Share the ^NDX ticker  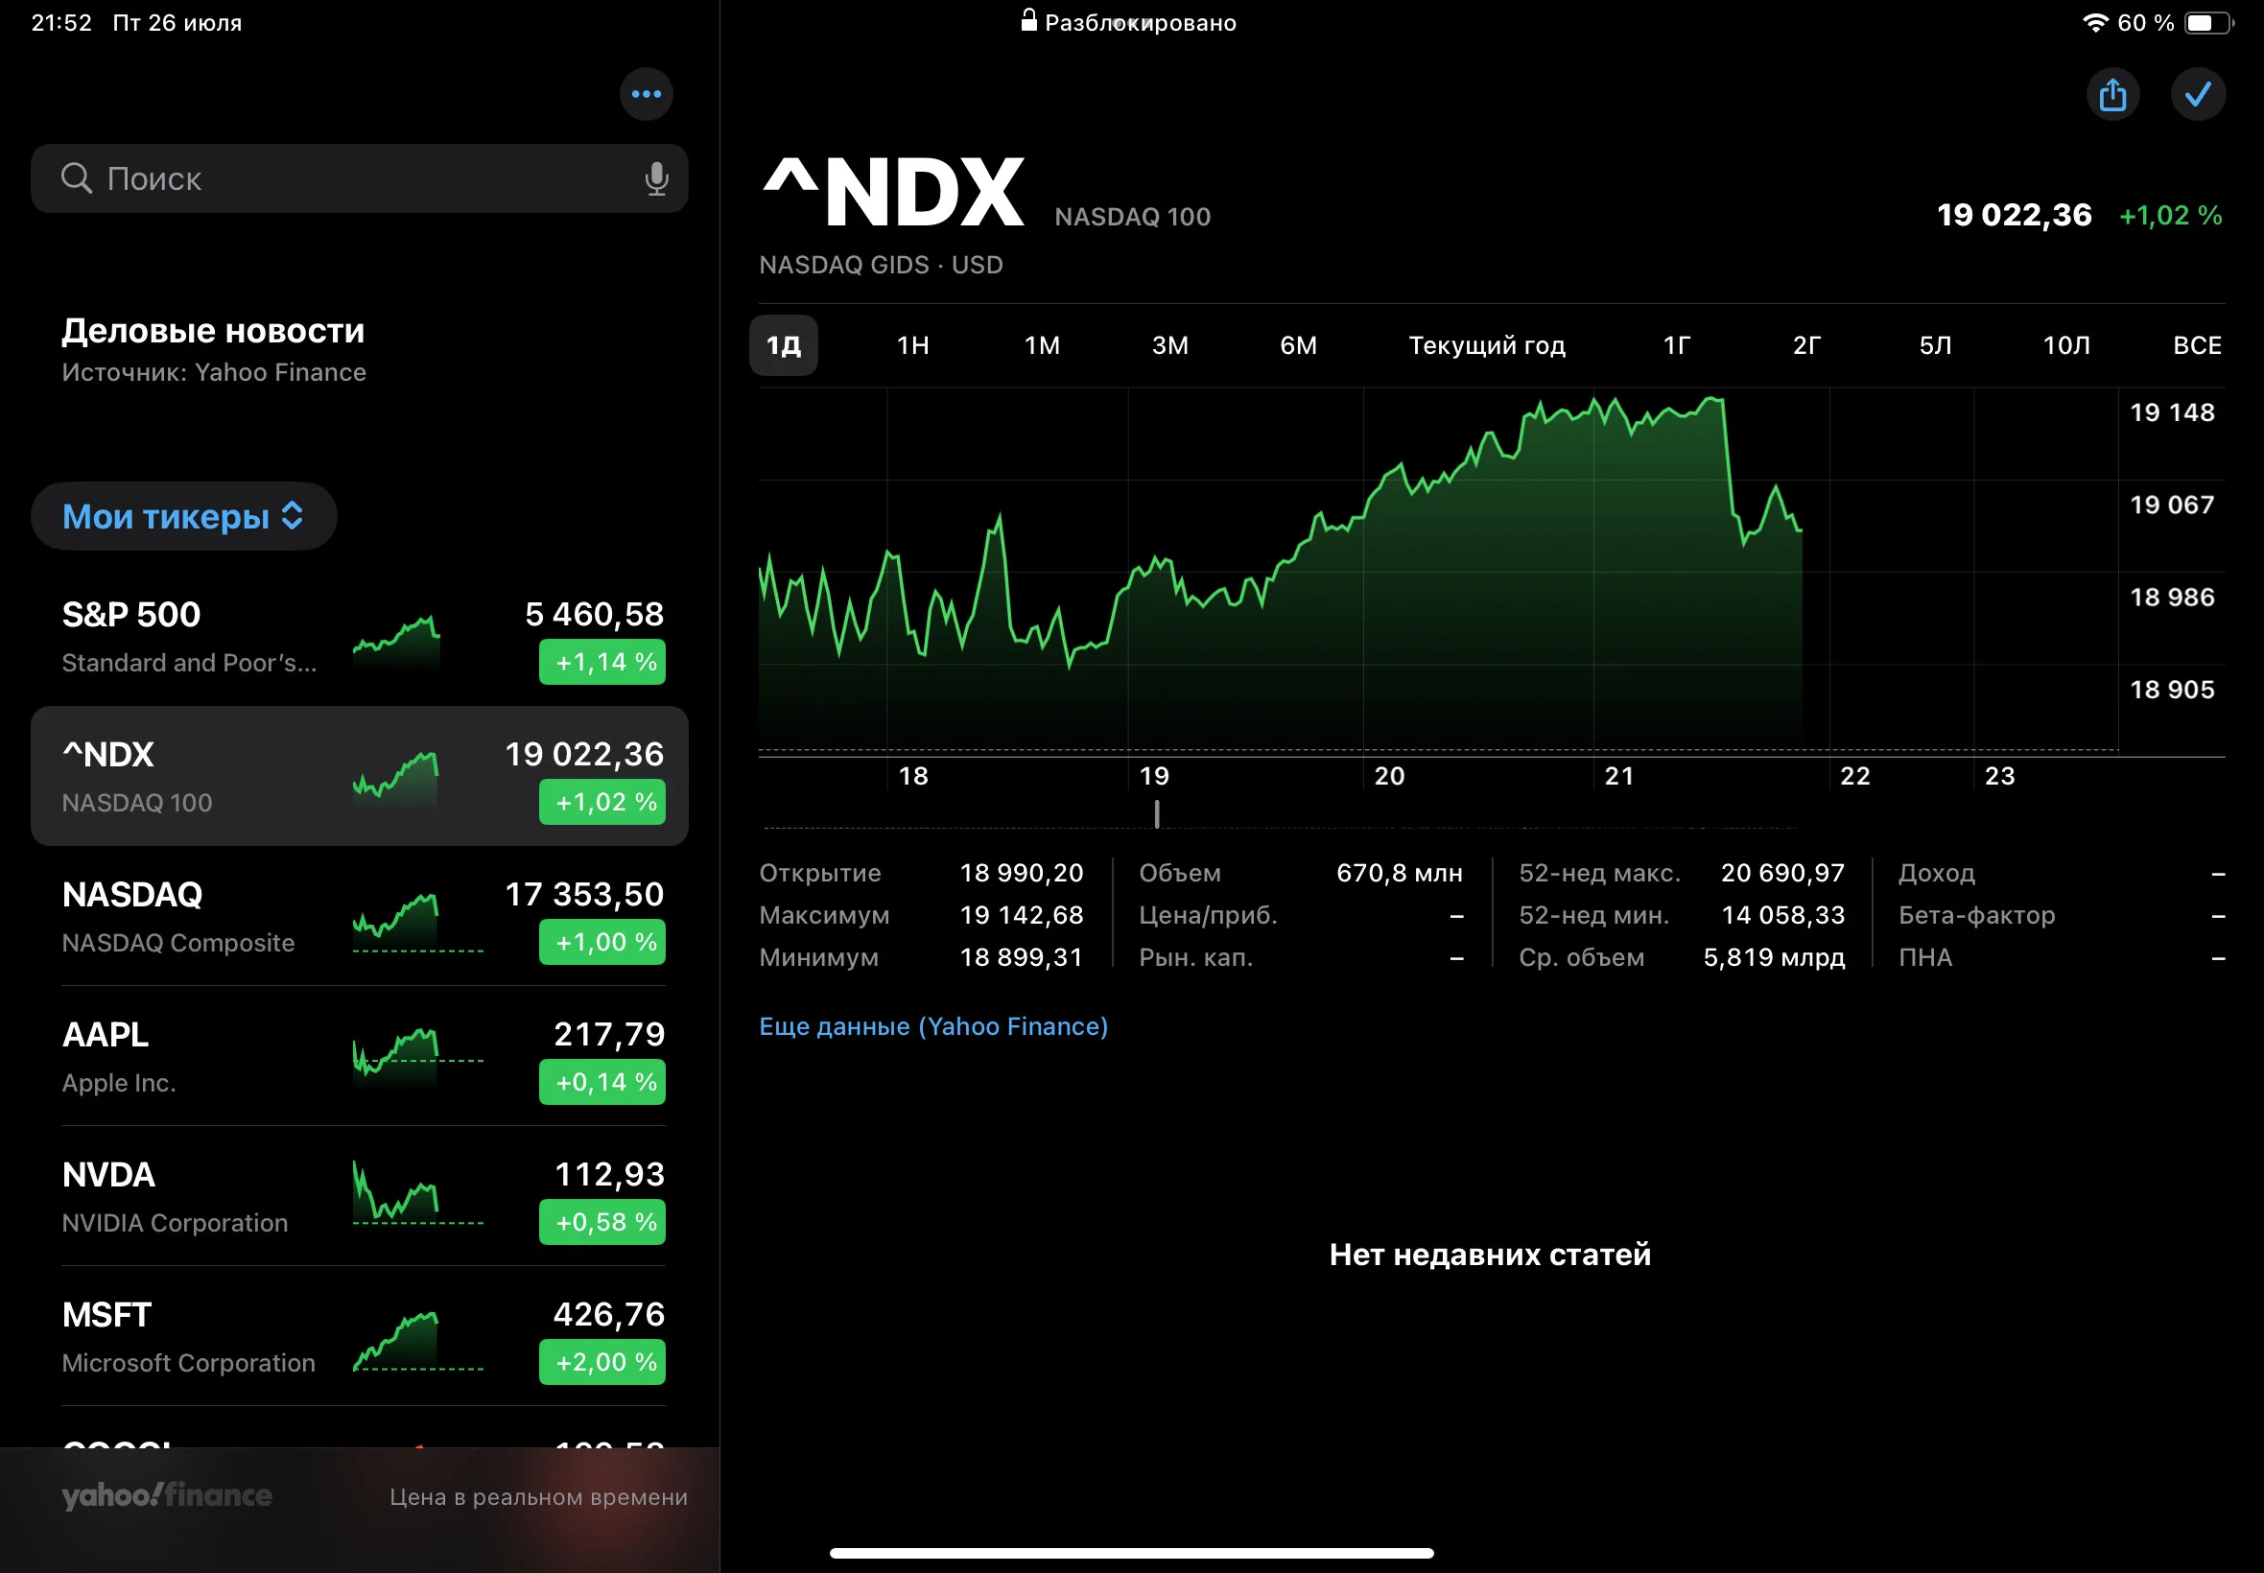pyautogui.click(x=2112, y=95)
